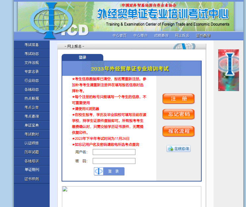This screenshot has height=207, width=246.
Task: Open 成绩查询 in top navigation
Action: pyautogui.click(x=161, y=36)
